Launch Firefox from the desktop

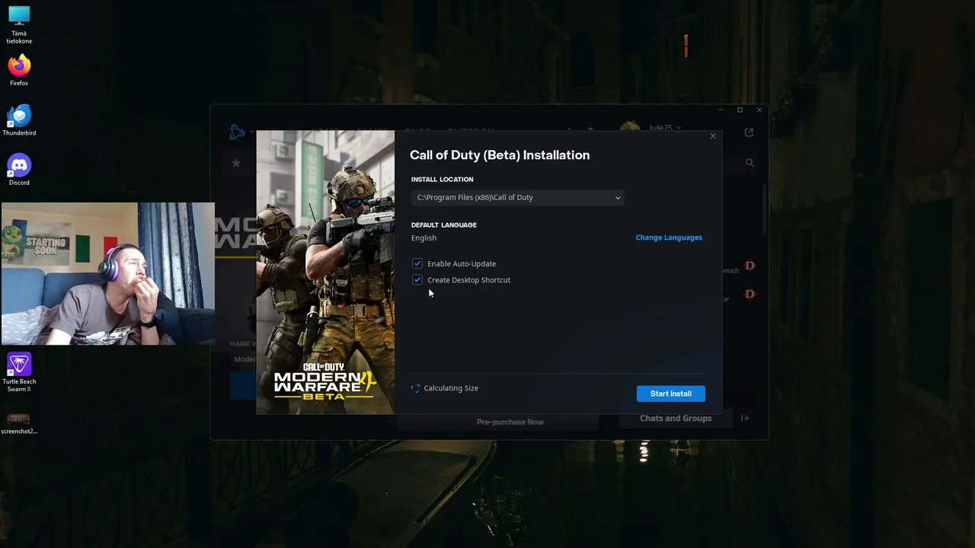click(x=19, y=70)
